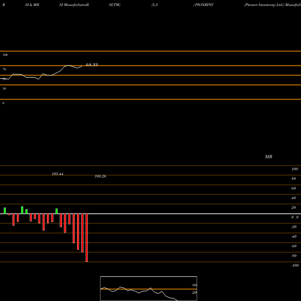Click the -60 label on MR axis

tap(294, 246)
